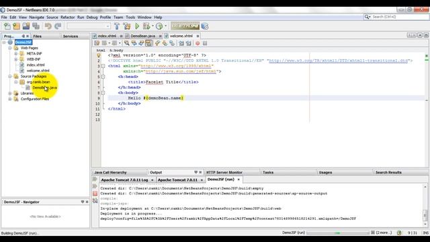Click the Profile Project clock icon
Image resolution: width=430 pixels, height=242 pixels.
(159, 26)
